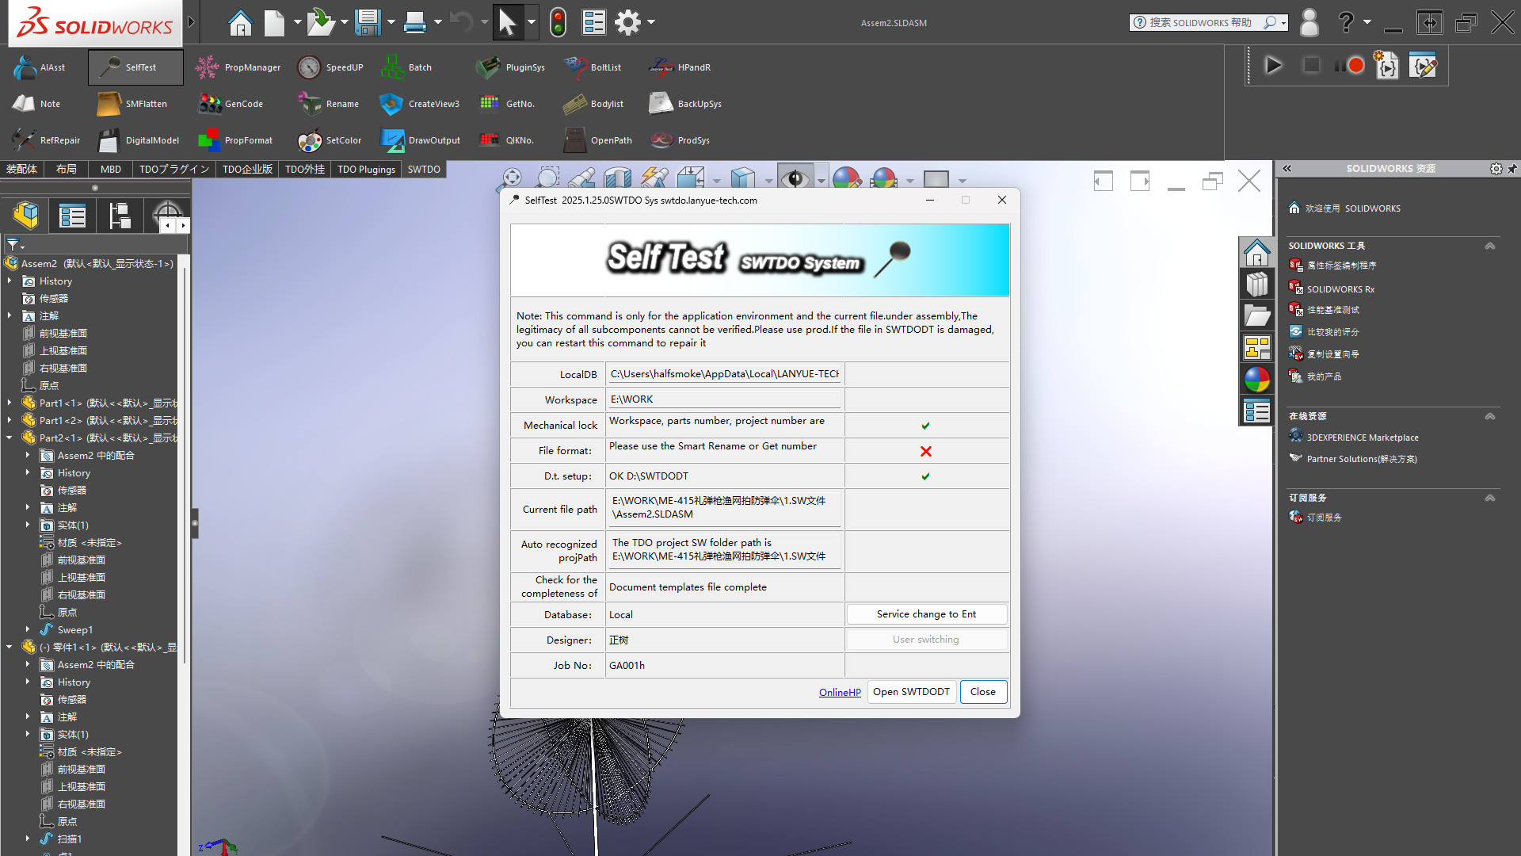Start macro recording with red record button
The height and width of the screenshot is (856, 1521).
[x=1355, y=66]
